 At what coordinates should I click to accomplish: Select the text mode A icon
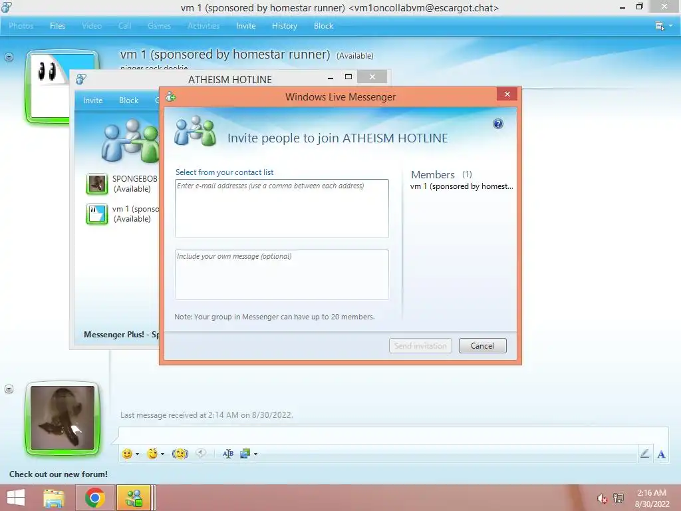(661, 454)
